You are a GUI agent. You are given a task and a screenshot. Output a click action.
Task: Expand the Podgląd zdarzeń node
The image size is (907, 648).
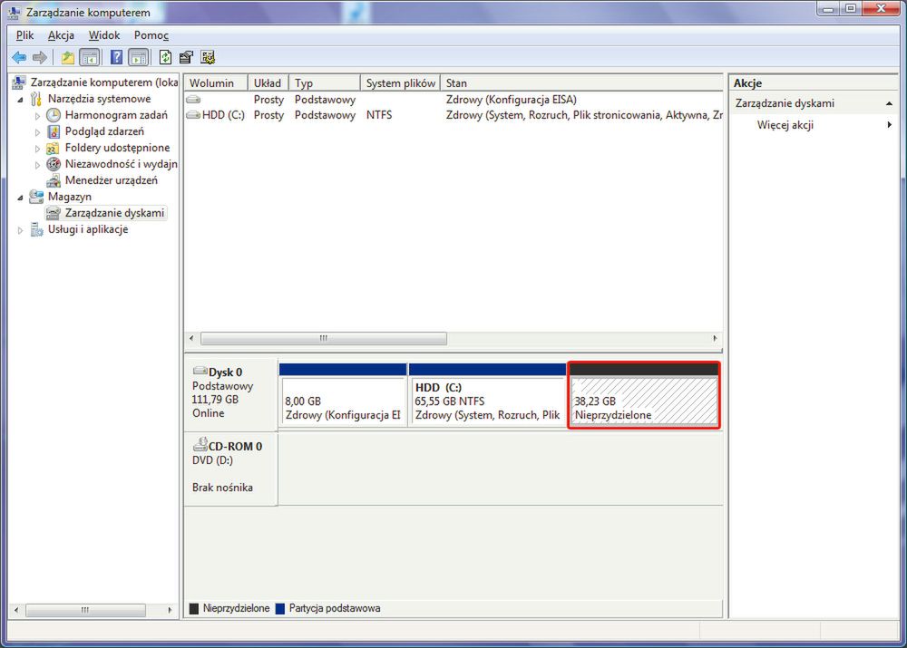pyautogui.click(x=37, y=132)
